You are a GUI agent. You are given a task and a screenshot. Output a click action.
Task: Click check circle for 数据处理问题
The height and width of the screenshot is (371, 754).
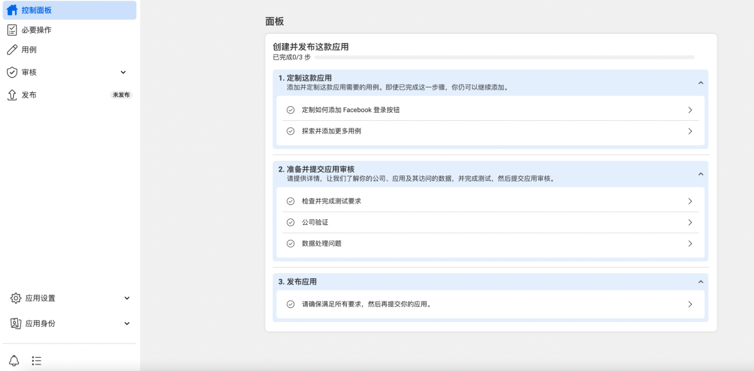(x=291, y=244)
